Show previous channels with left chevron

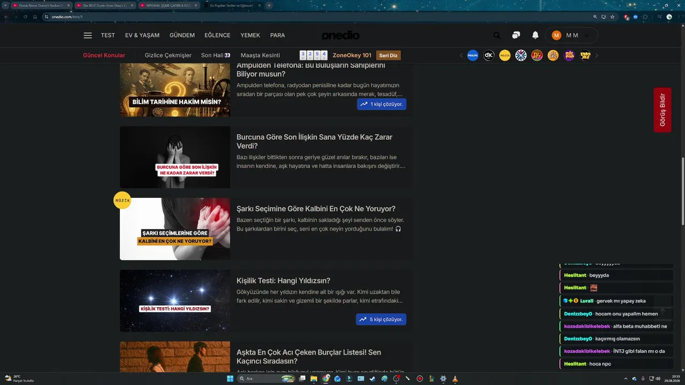(461, 56)
